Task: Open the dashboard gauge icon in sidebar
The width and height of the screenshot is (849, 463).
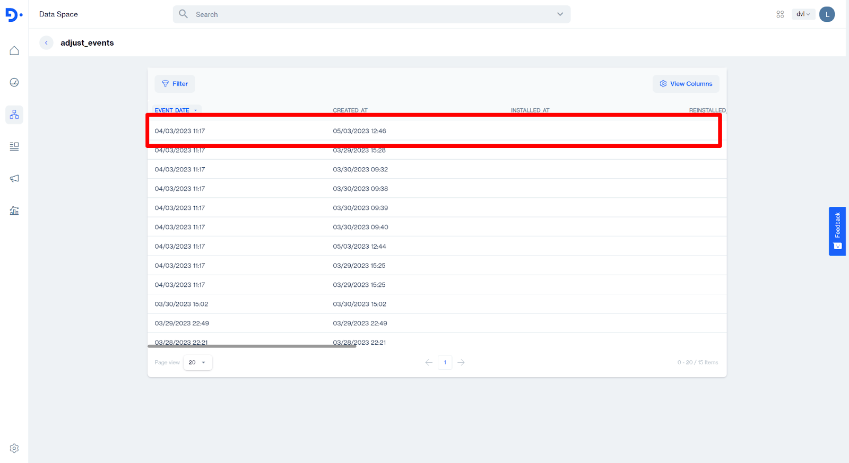Action: tap(14, 82)
